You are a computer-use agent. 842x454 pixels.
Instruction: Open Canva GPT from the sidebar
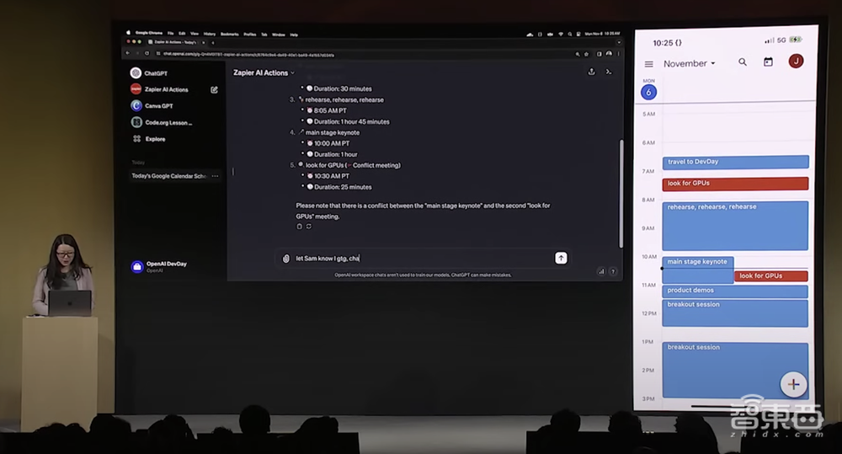tap(158, 106)
